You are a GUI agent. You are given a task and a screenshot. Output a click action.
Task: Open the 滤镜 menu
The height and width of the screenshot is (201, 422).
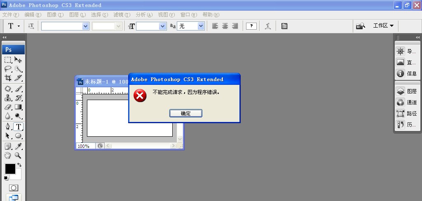coord(122,15)
